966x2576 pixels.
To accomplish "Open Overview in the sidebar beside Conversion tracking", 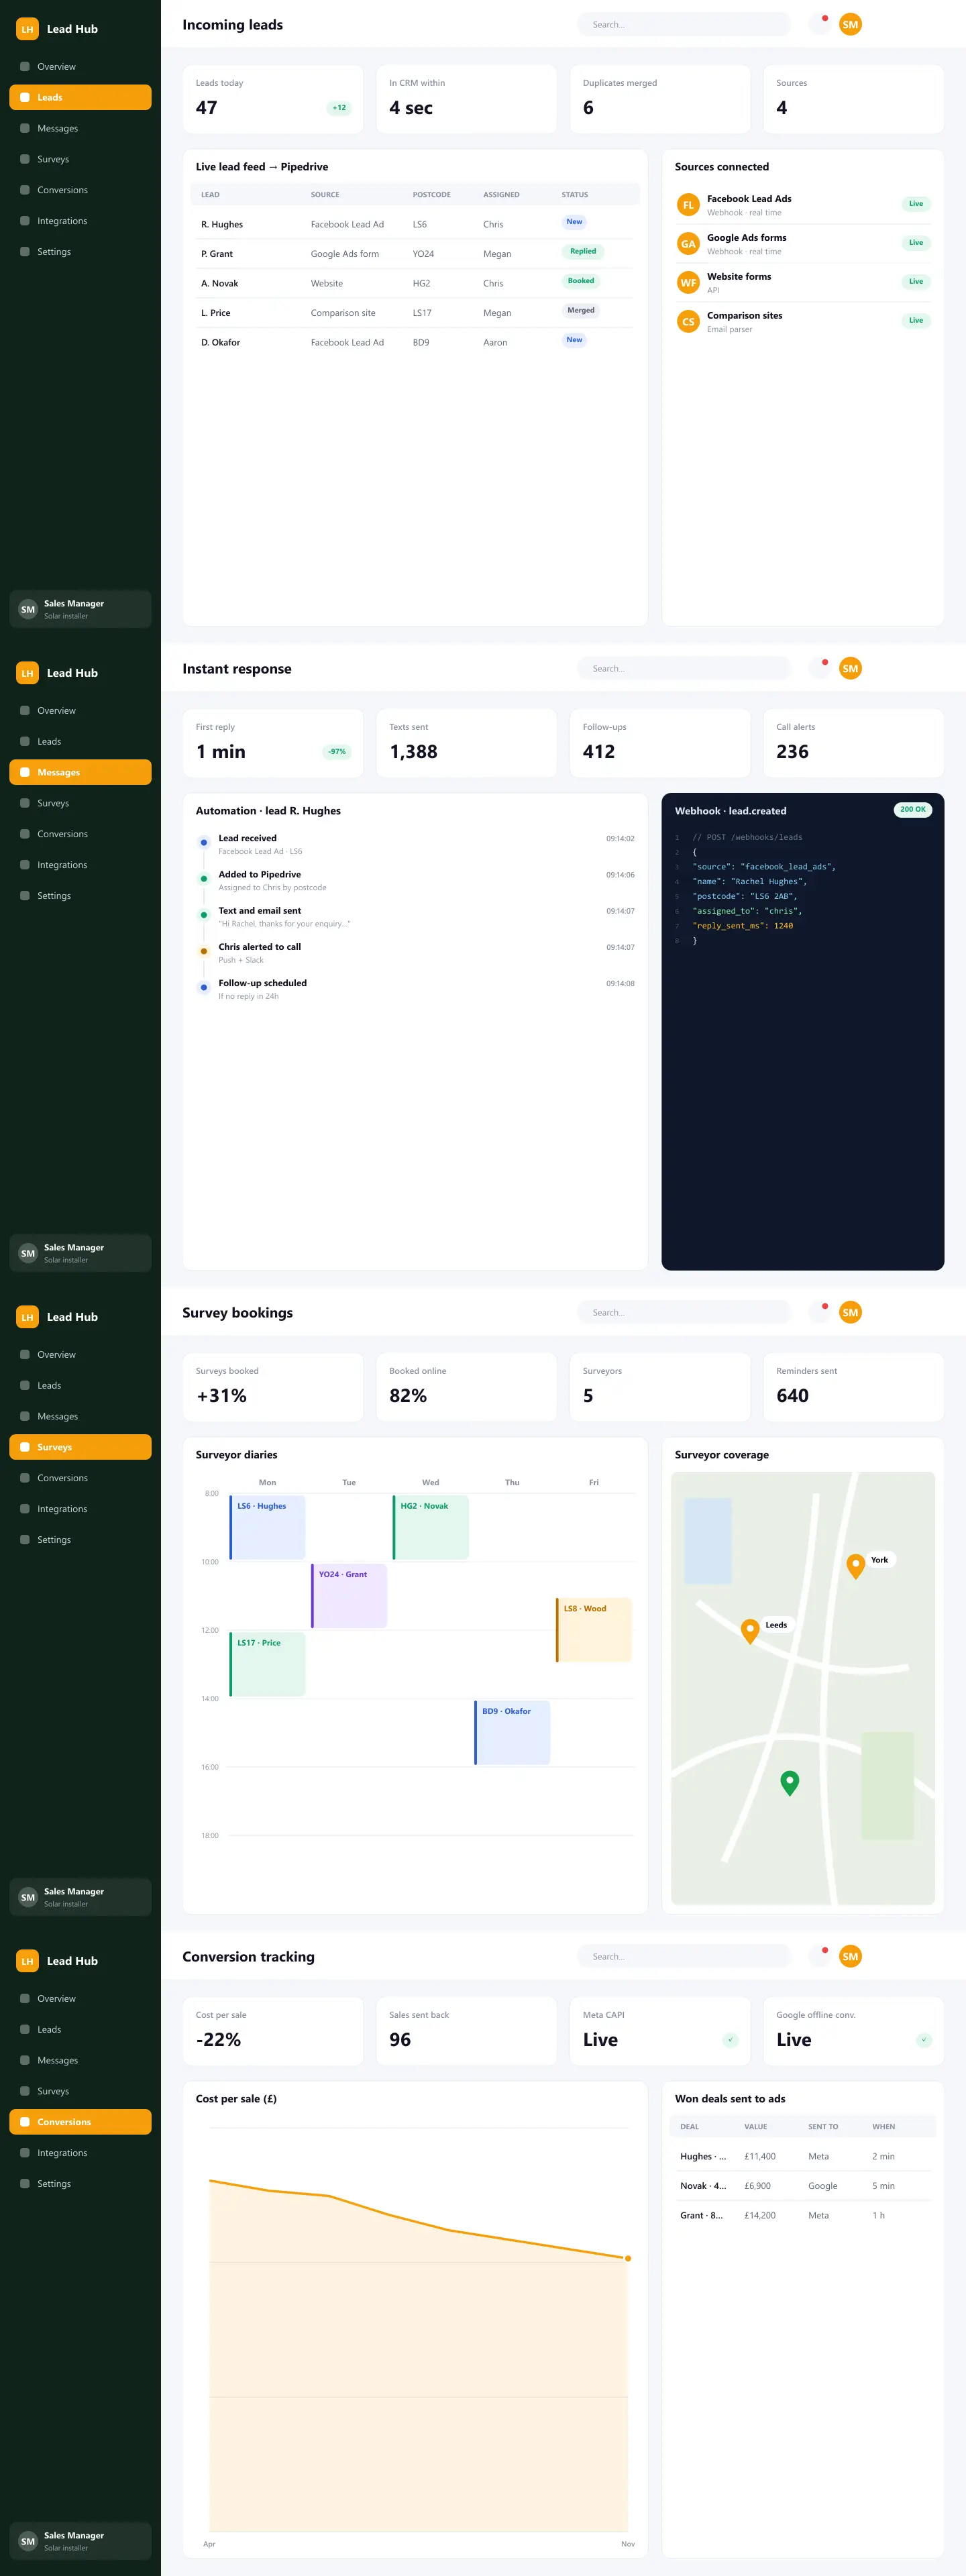I will (80, 1999).
